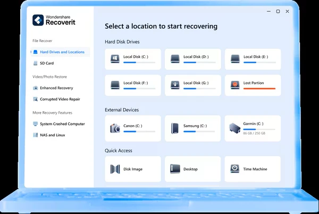Click the Disk Image icon
This screenshot has height=214, width=319.
pos(115,169)
